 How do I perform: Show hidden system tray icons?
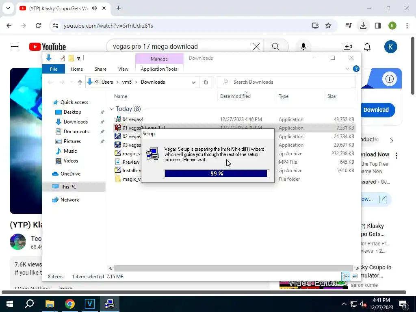344,304
